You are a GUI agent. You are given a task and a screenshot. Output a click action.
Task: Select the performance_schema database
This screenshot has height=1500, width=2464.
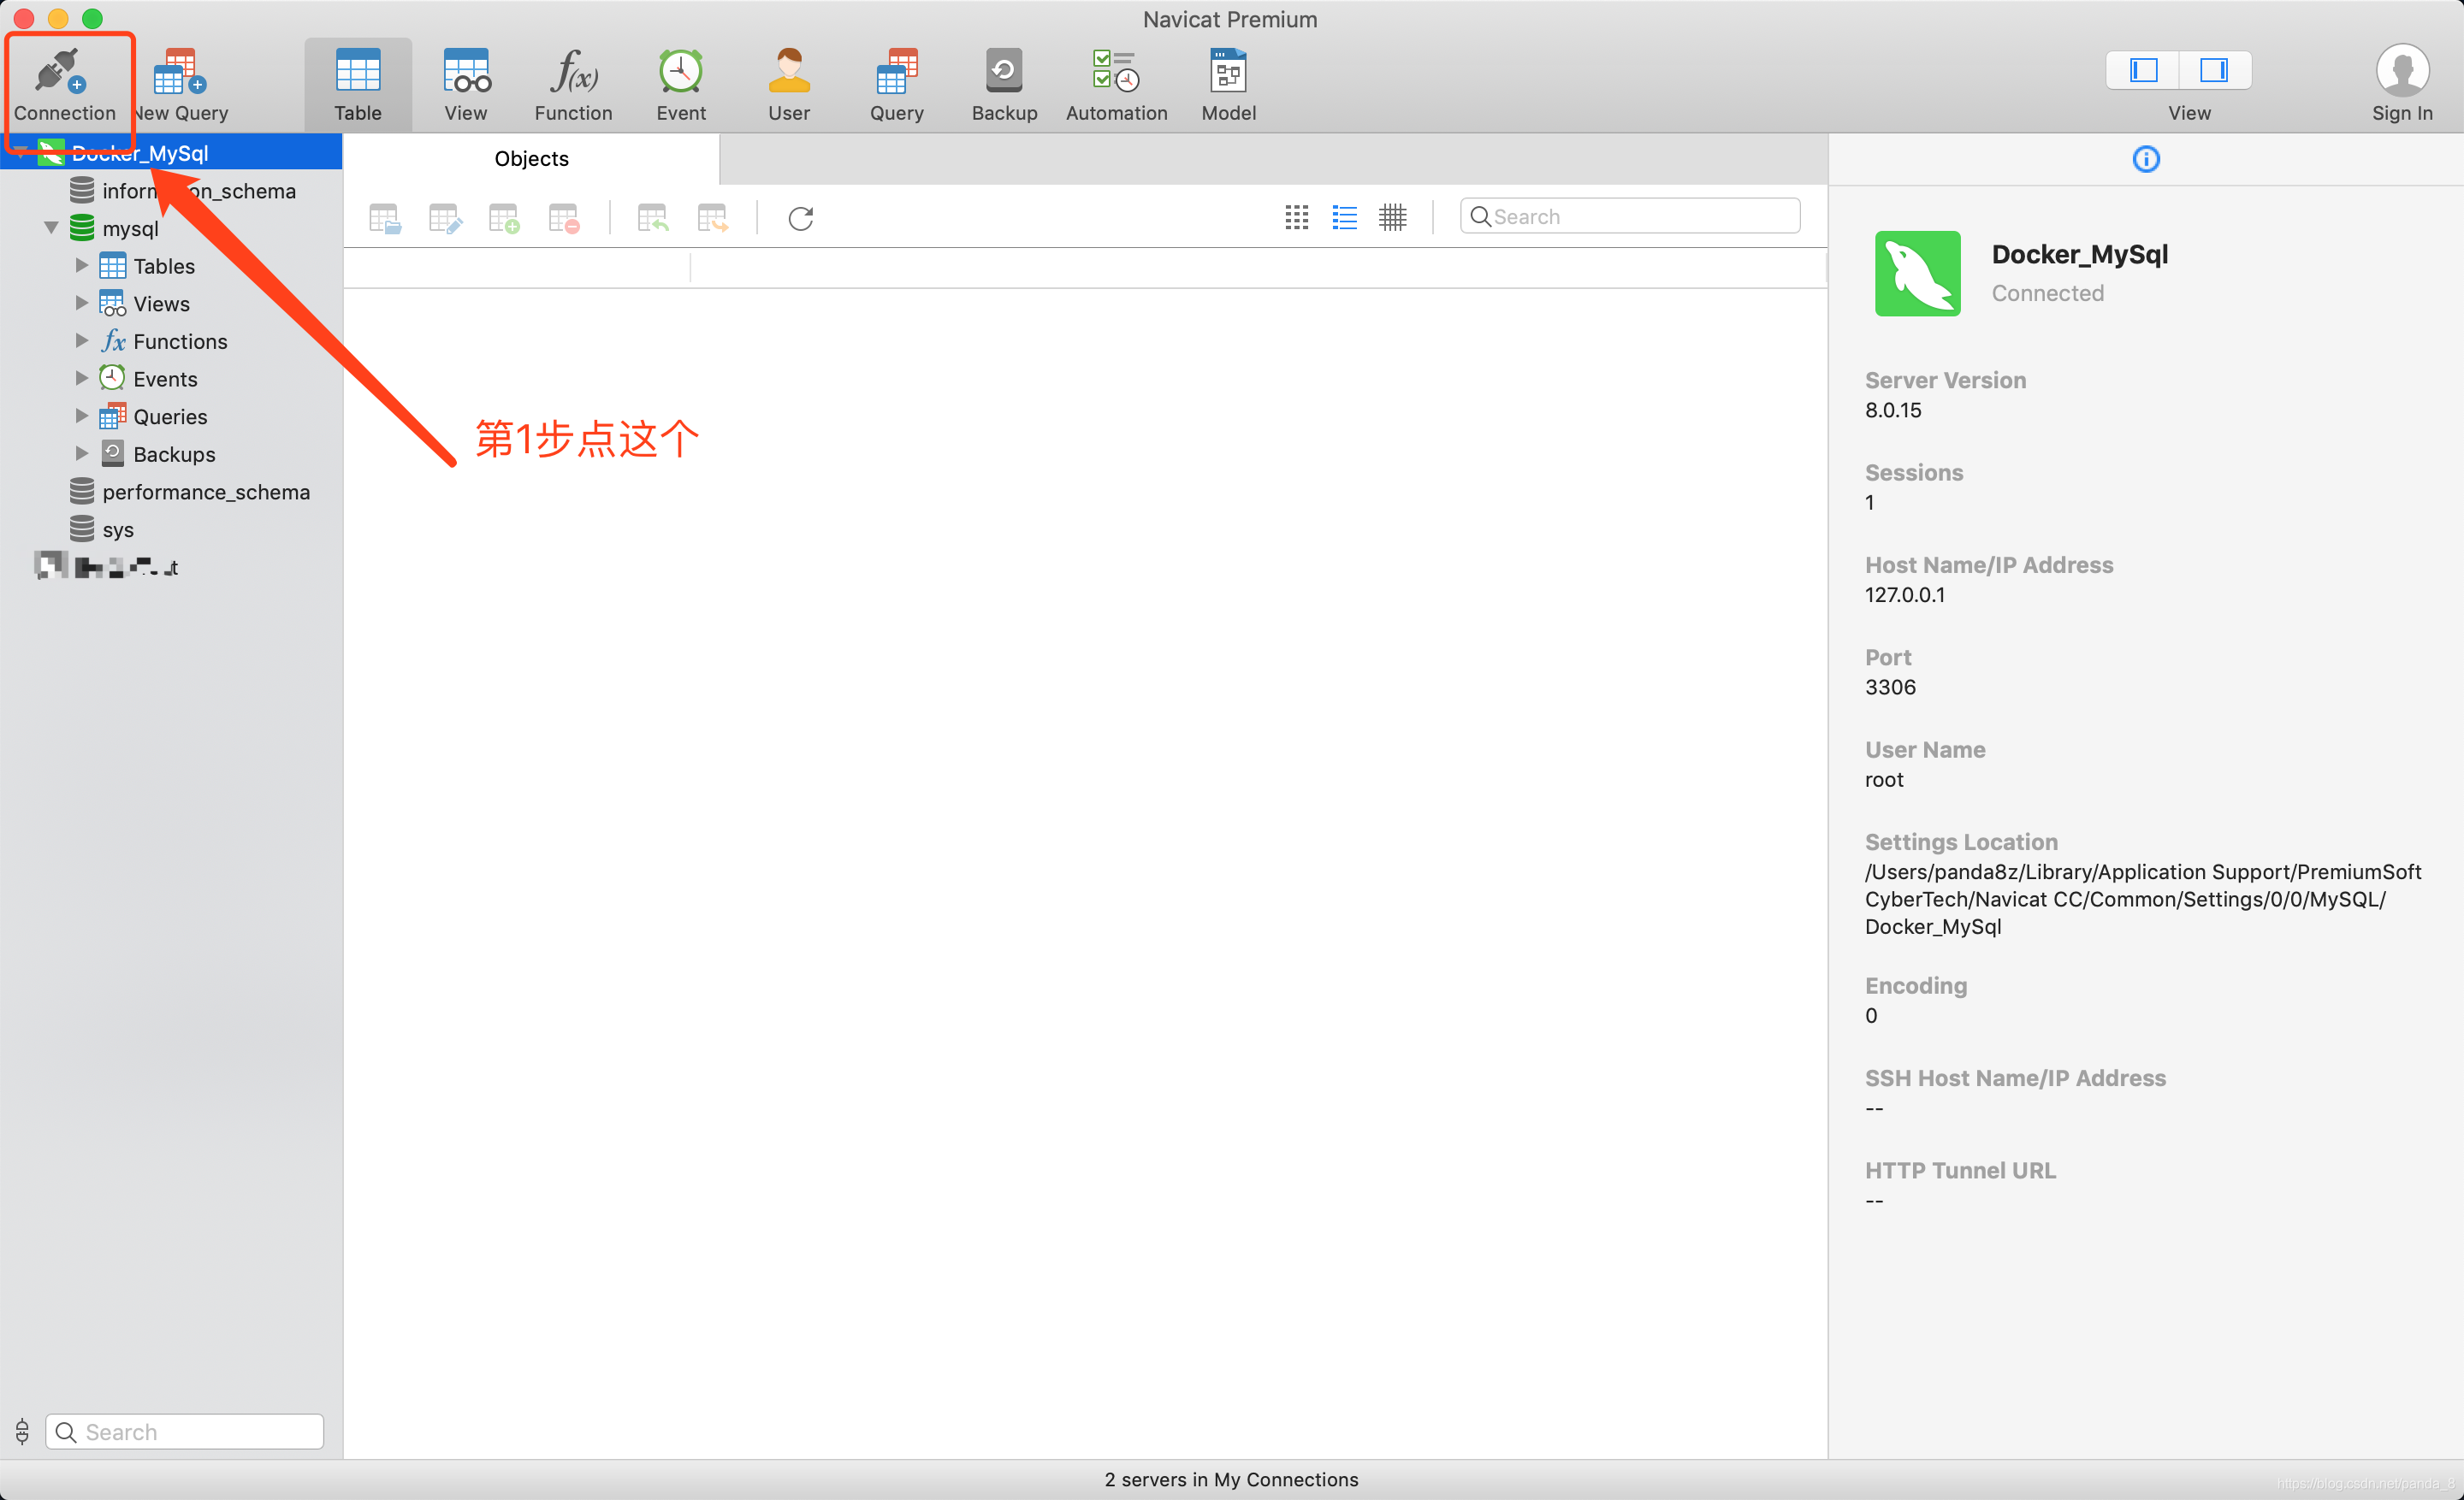point(205,492)
